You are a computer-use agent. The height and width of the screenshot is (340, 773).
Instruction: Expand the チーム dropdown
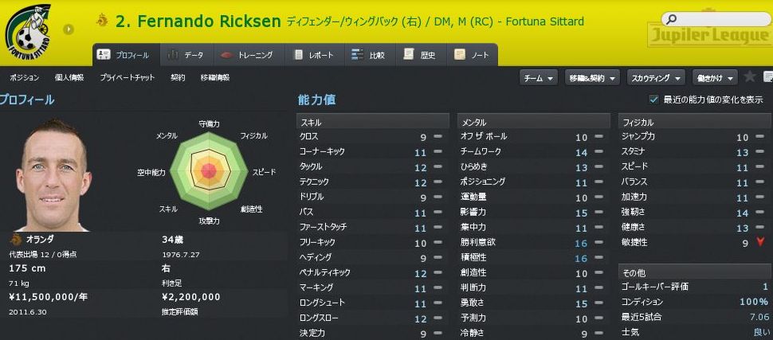539,78
